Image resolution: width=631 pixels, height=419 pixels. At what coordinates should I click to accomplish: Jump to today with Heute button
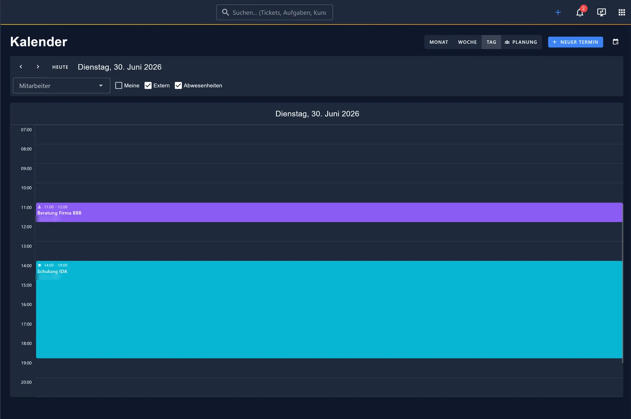(60, 67)
